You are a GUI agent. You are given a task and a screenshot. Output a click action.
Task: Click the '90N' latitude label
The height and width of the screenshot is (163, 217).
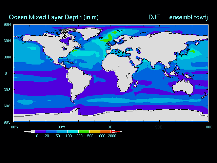tap(7, 25)
